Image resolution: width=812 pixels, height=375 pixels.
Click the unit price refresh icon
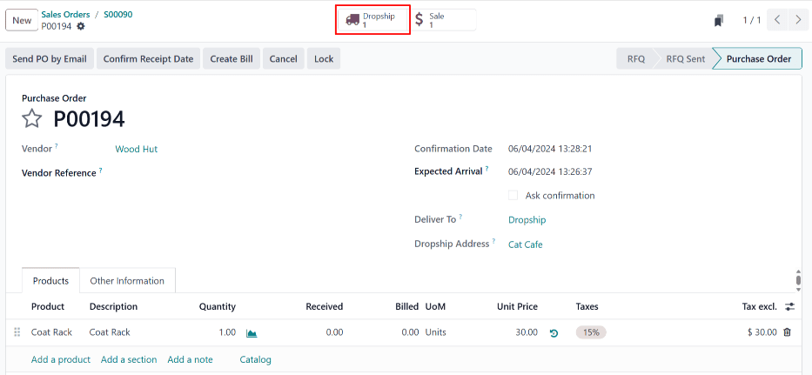pos(554,332)
